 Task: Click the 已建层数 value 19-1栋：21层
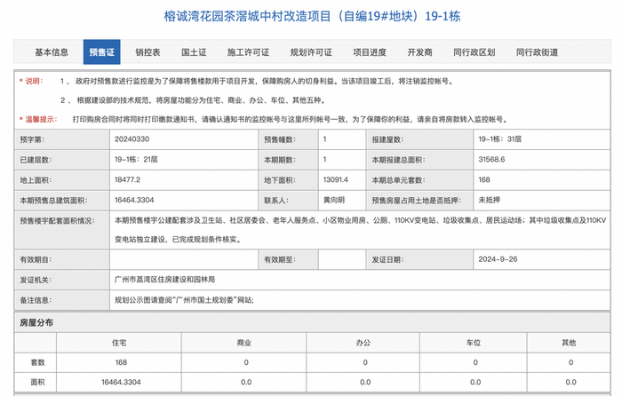tap(136, 159)
